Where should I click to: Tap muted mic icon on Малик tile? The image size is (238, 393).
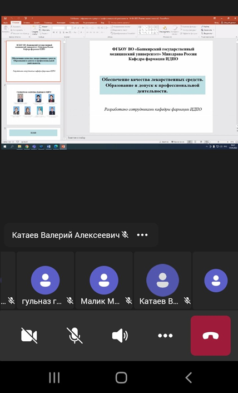128,301
